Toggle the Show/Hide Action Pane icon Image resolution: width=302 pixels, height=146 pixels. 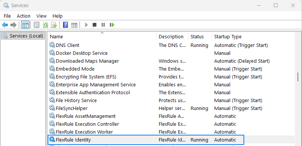(74, 25)
